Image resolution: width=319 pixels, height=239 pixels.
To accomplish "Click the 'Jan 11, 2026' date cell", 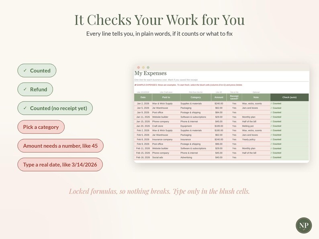I will tap(143, 117).
